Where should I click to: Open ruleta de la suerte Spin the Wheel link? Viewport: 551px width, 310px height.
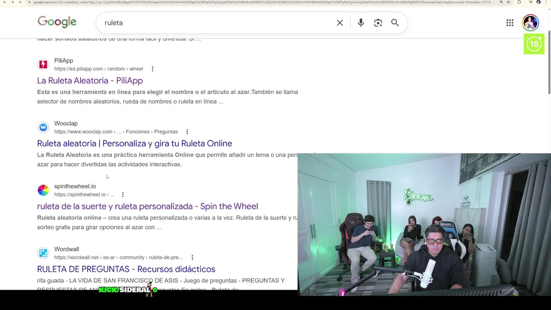tap(148, 206)
